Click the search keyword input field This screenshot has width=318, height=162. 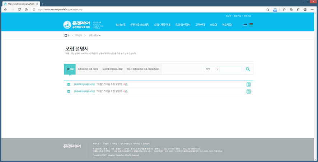(x=230, y=69)
